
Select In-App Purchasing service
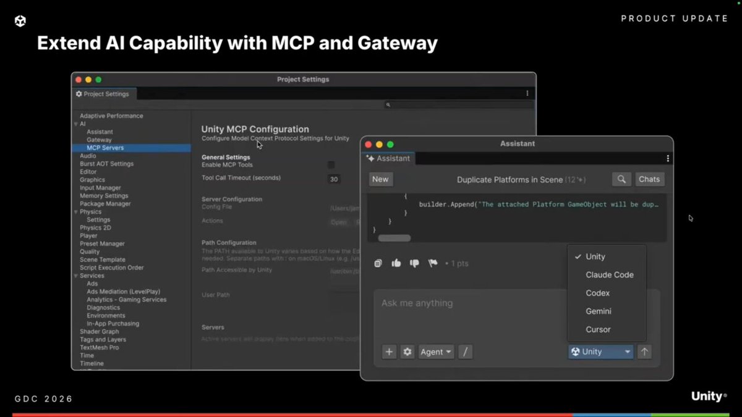(x=113, y=324)
